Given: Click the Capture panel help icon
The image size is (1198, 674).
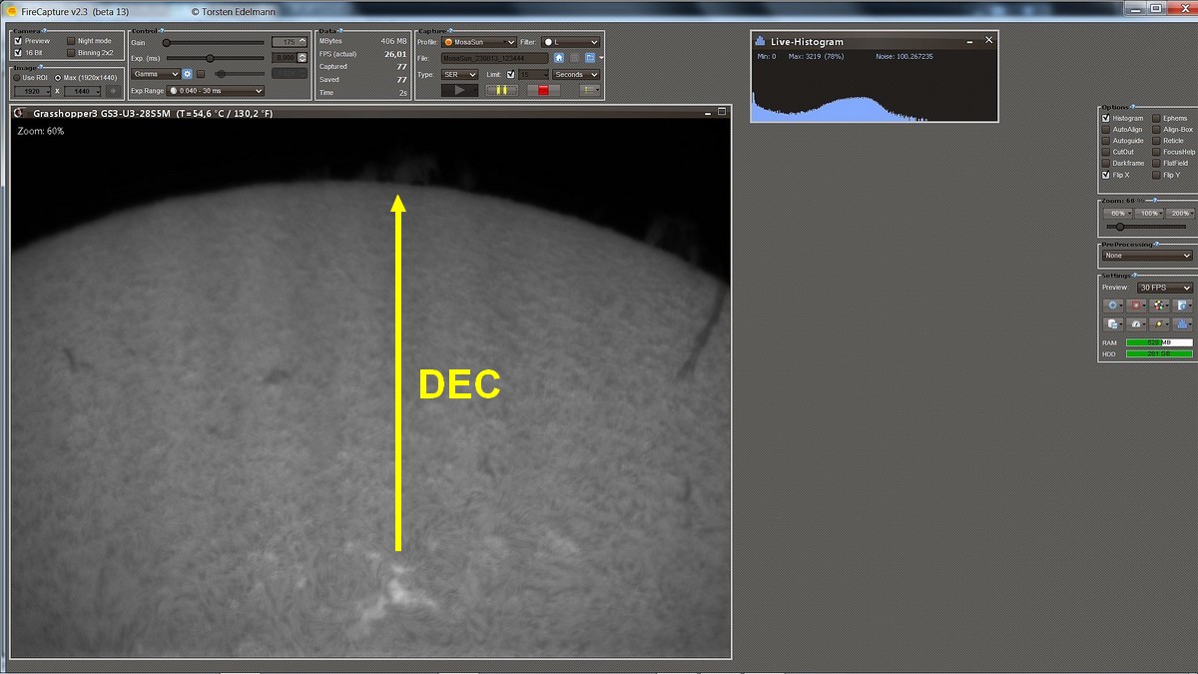Looking at the screenshot, I should point(452,30).
